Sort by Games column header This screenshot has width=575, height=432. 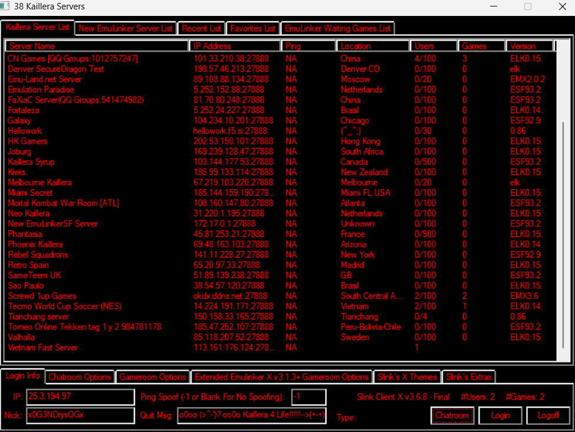click(x=481, y=46)
